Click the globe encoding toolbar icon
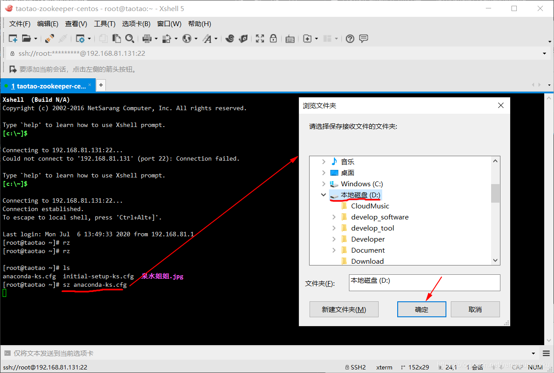 (x=187, y=39)
